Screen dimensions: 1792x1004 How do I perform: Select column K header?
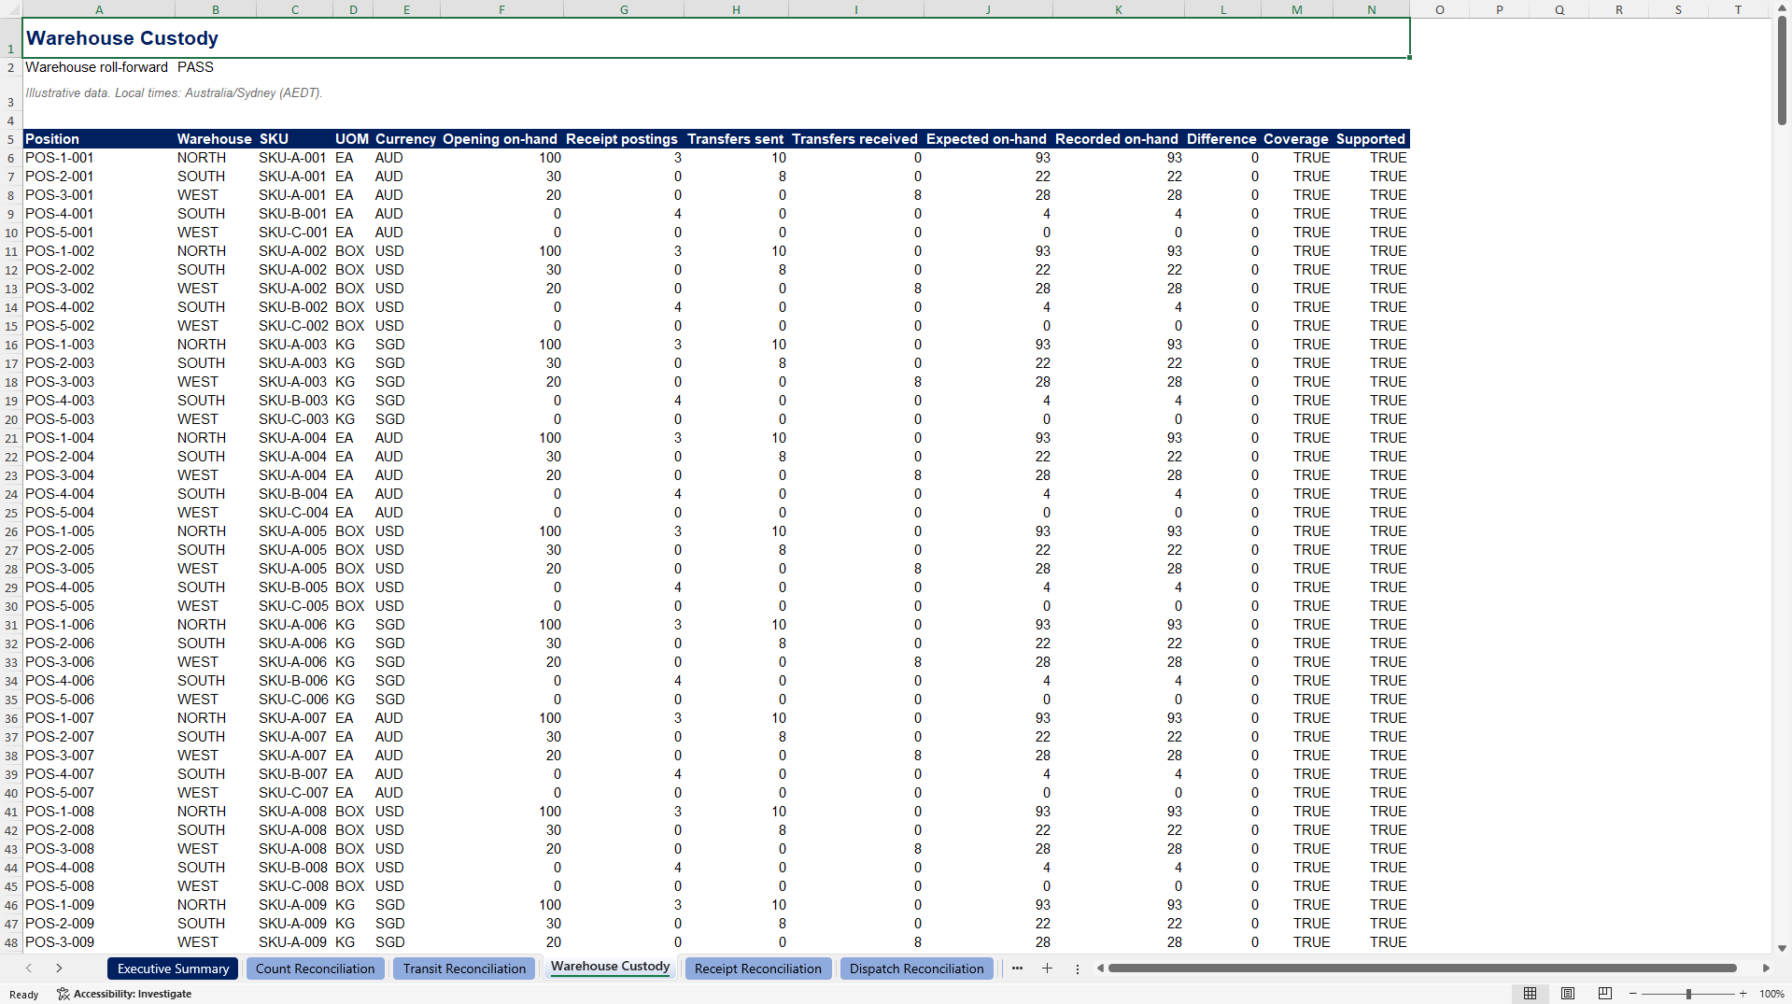coord(1119,9)
